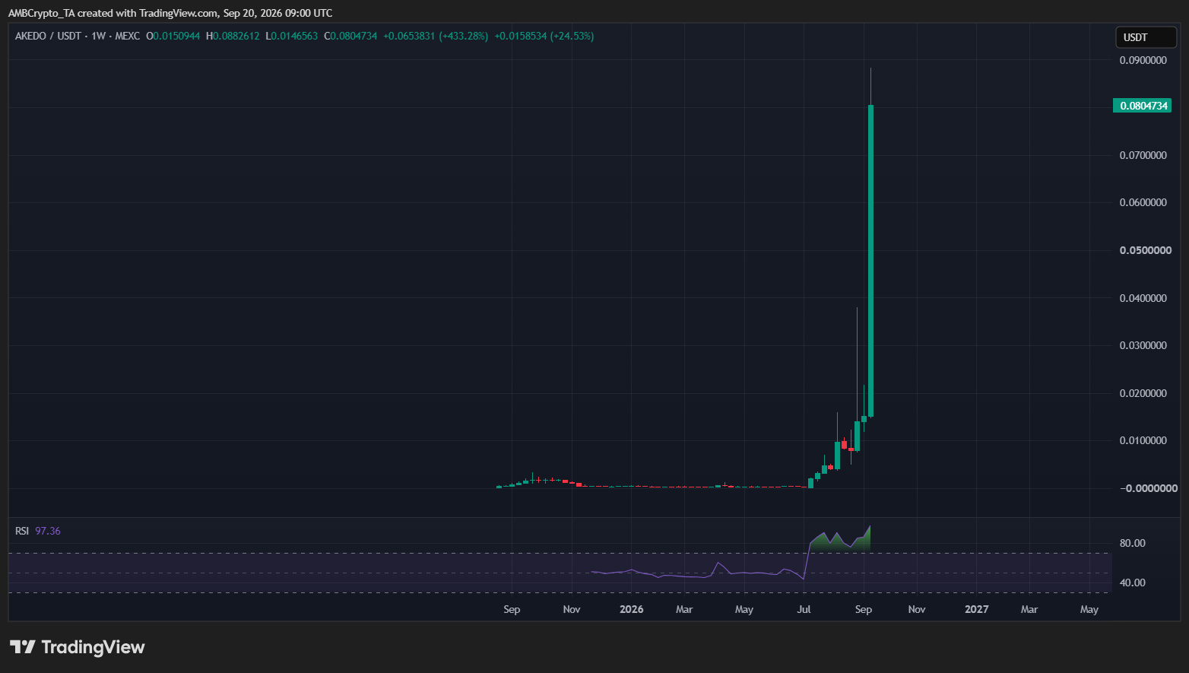
Task: Click the RSI 80.00 scale level
Action: 1133,543
